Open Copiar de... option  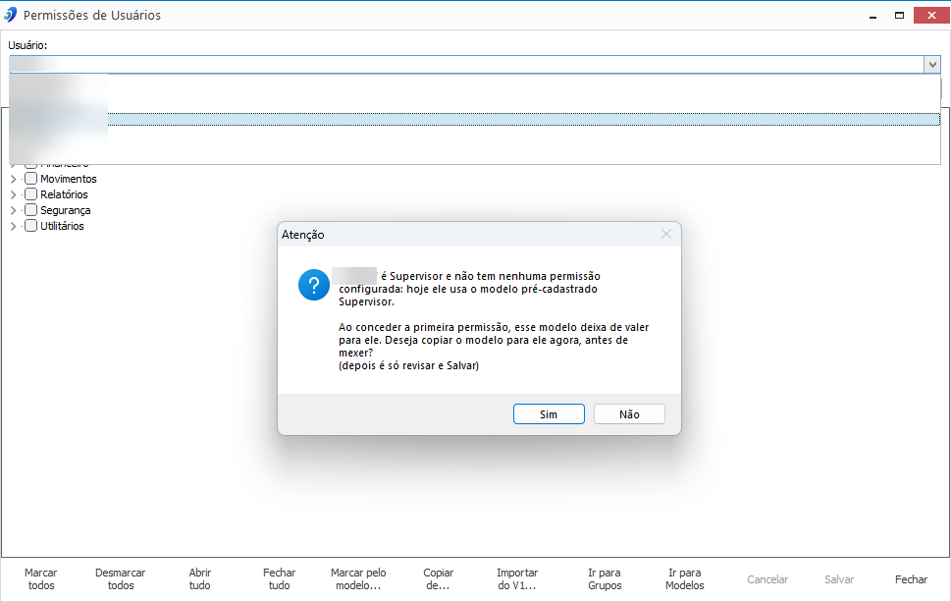click(438, 579)
